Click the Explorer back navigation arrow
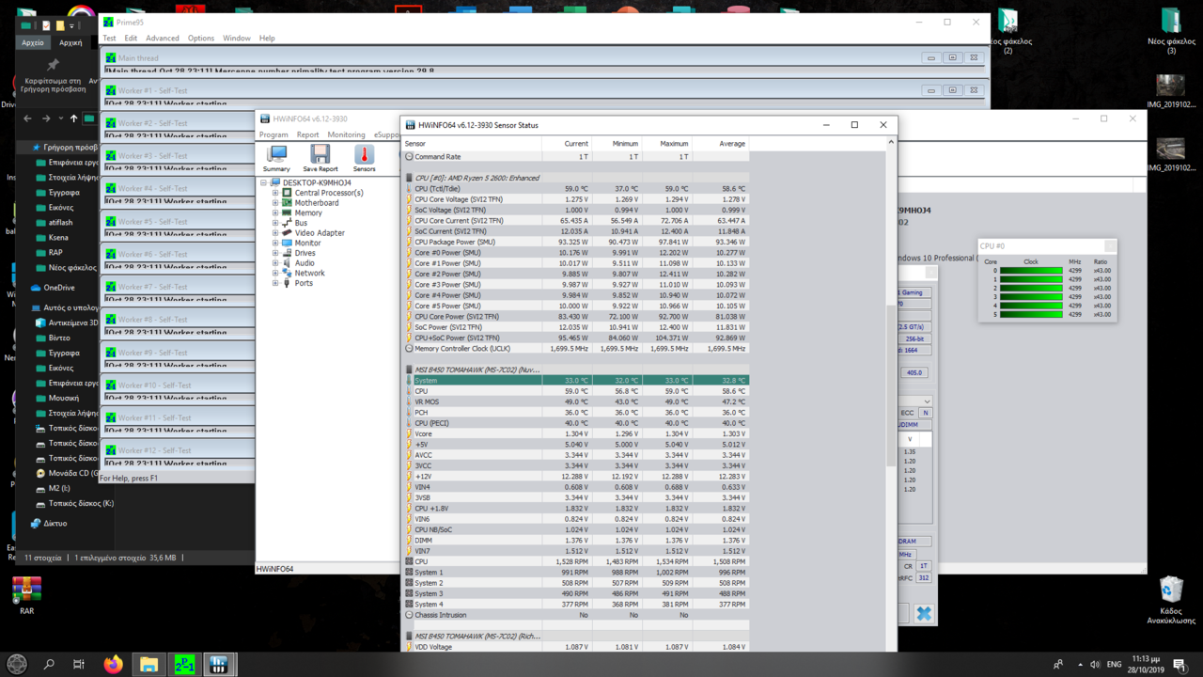This screenshot has width=1203, height=677. (27, 118)
